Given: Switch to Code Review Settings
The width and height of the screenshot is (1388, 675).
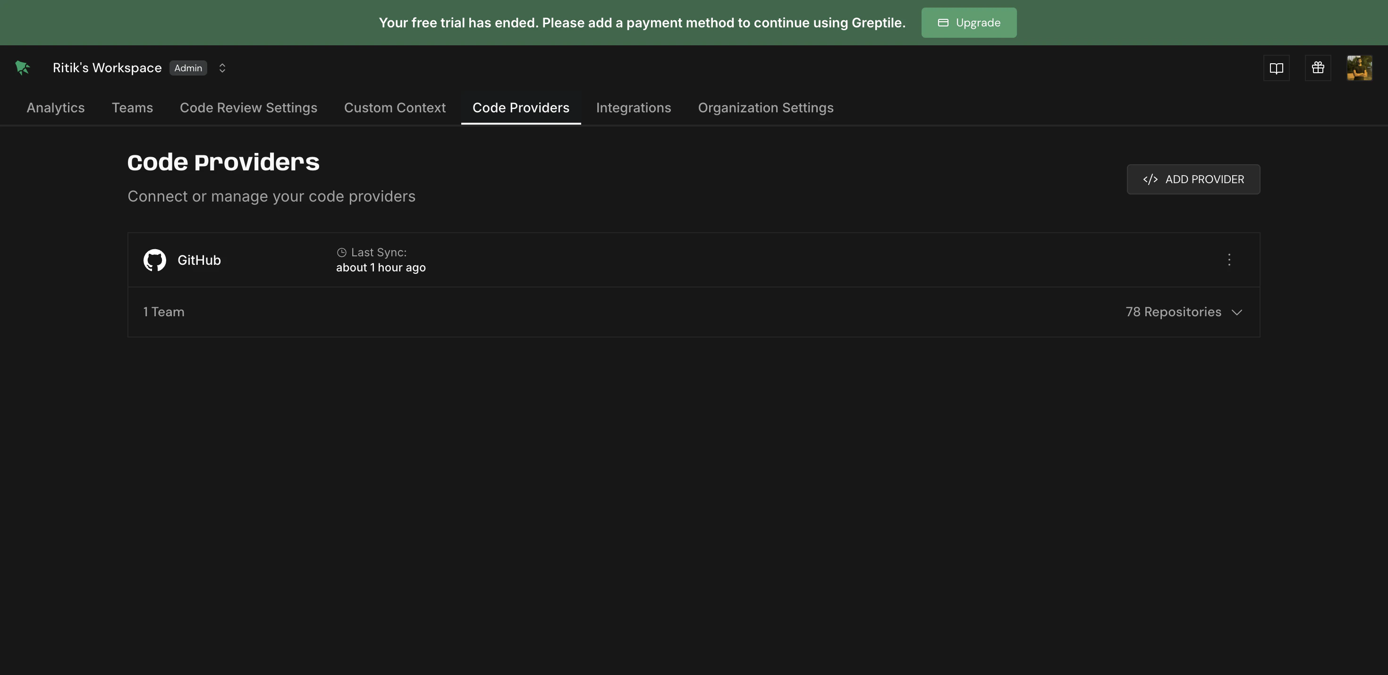Looking at the screenshot, I should click(x=248, y=107).
